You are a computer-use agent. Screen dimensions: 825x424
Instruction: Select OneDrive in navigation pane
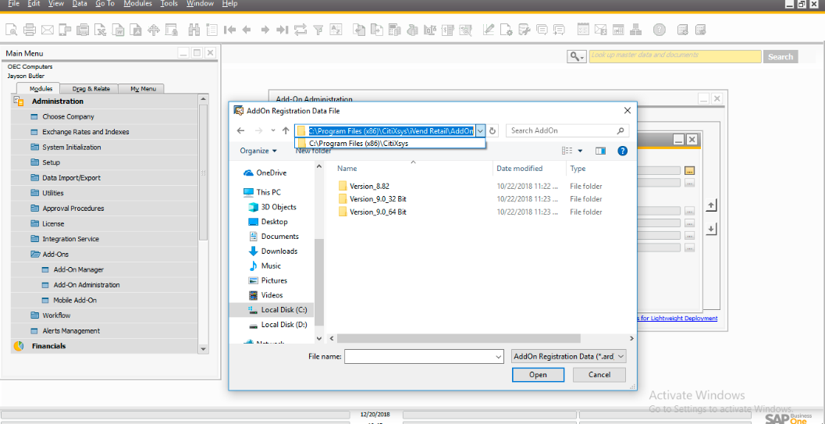(x=271, y=173)
